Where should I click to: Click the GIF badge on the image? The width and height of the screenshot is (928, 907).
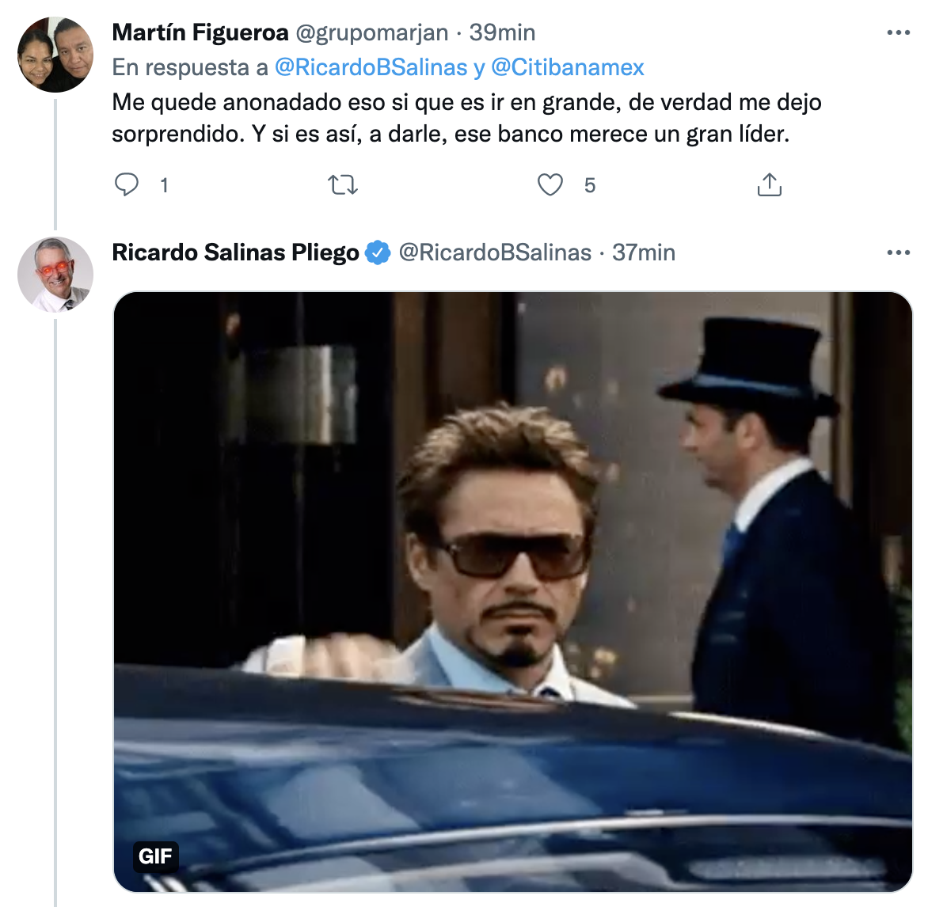(155, 856)
